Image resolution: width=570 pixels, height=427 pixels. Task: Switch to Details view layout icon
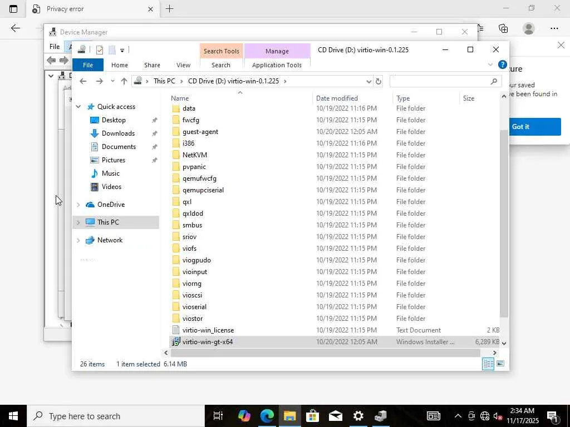[488, 364]
